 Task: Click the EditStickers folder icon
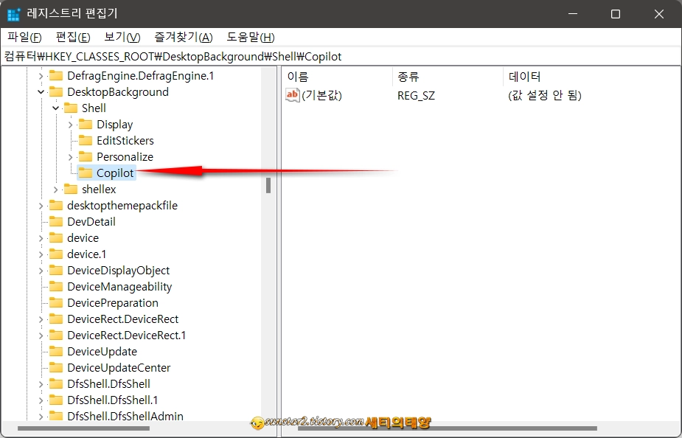tap(86, 141)
